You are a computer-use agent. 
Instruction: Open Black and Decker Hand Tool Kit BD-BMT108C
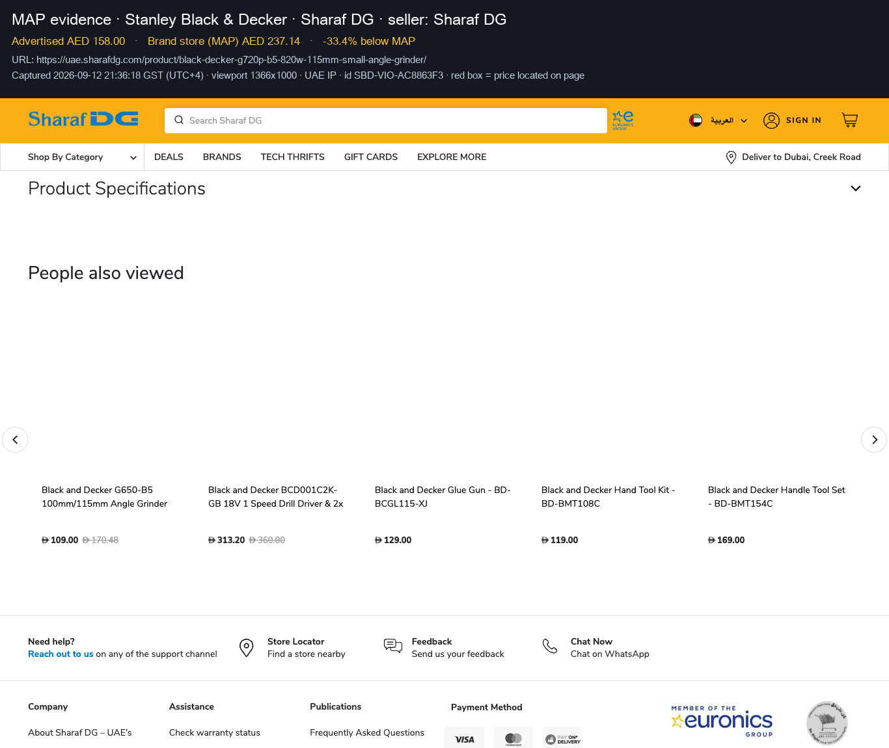609,497
